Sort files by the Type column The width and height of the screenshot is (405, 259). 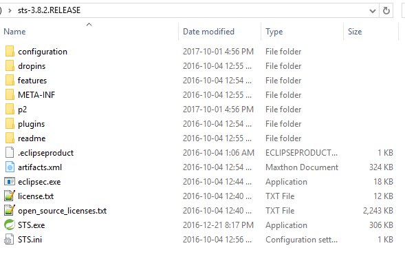(x=274, y=32)
